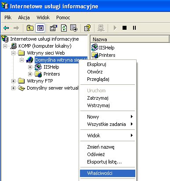
Task: Expand the Printers tree node
Action: pyautogui.click(x=30, y=74)
